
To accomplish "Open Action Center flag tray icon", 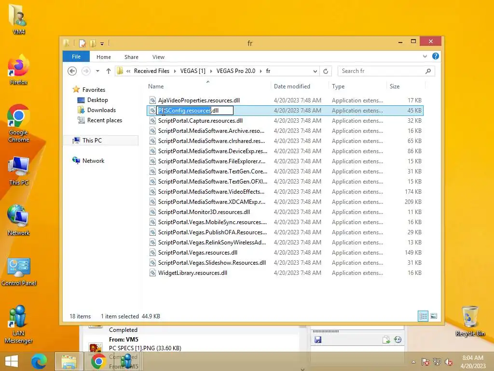I will pos(425,362).
